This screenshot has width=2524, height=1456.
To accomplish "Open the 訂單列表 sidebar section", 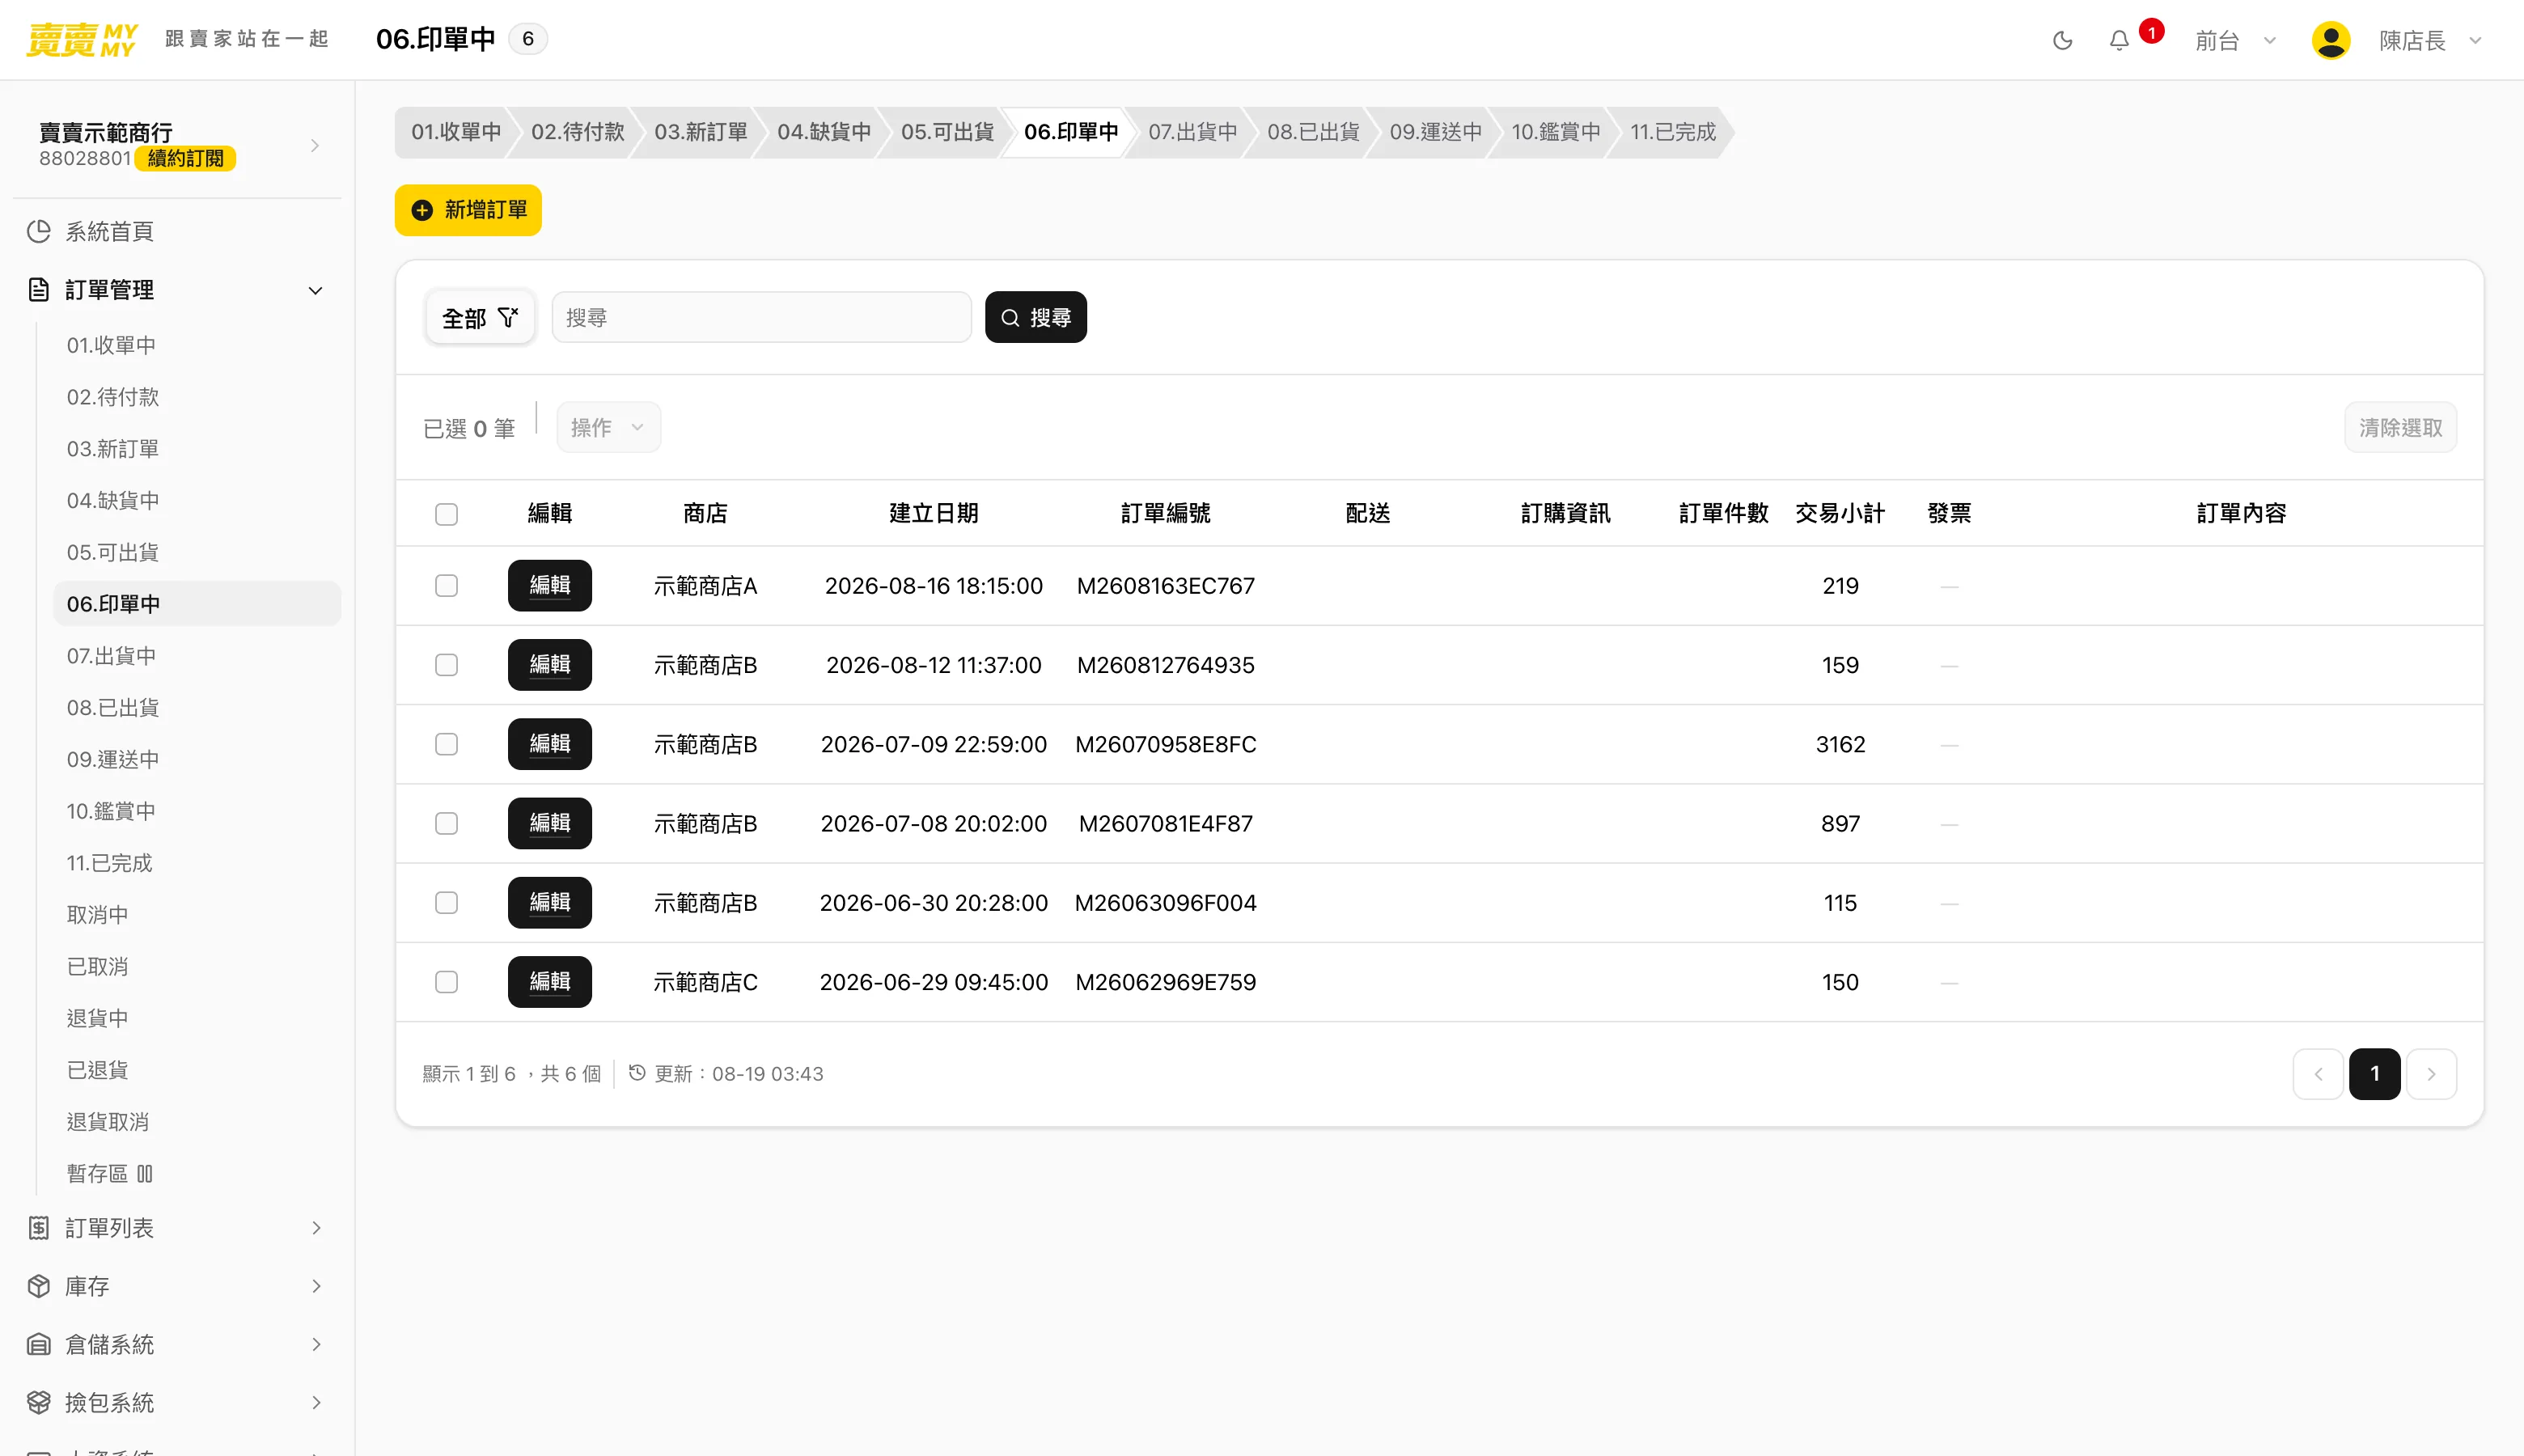I will (177, 1228).
